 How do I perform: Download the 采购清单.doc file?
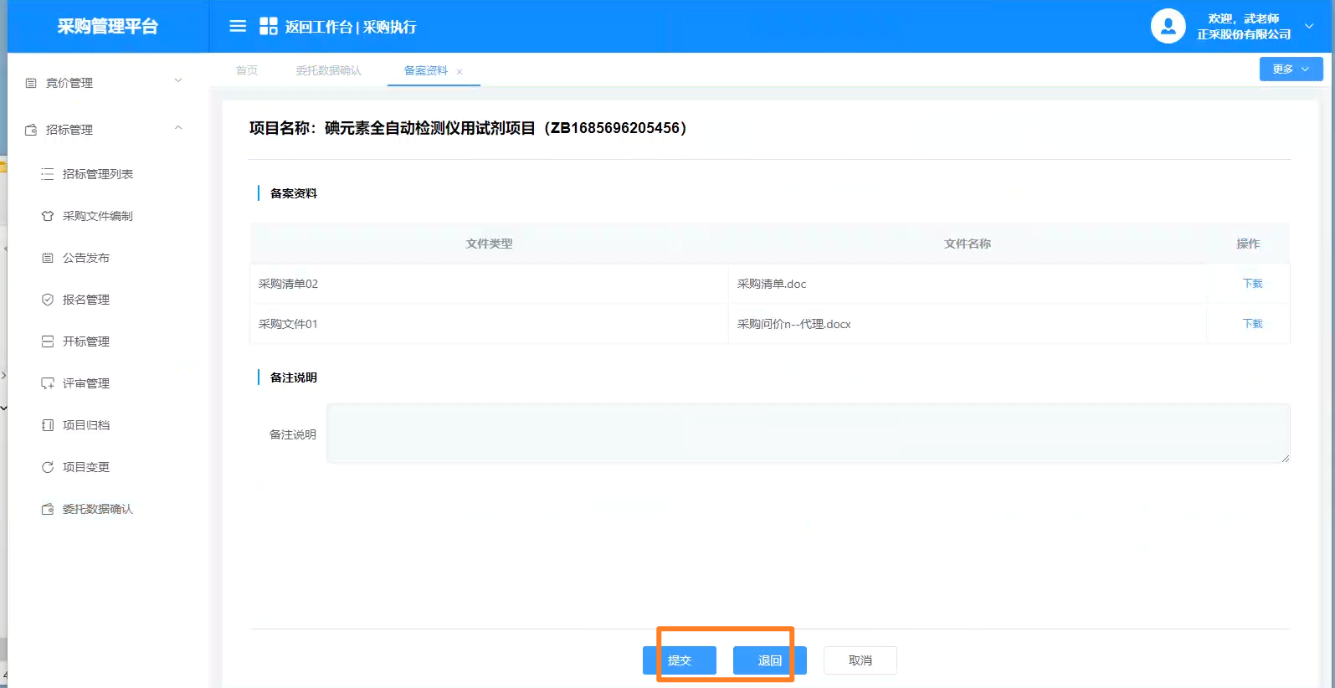point(1252,284)
